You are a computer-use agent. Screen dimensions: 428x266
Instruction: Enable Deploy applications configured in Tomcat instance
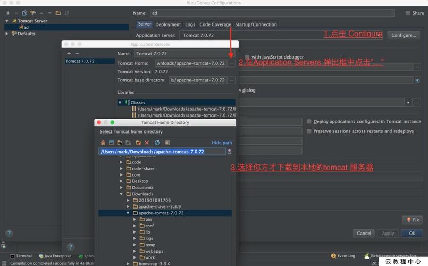(309, 121)
